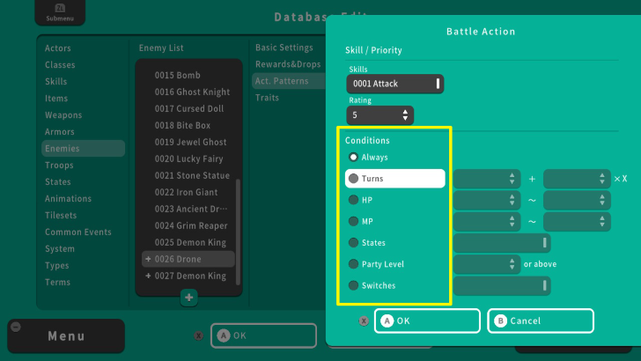Open the Traits tab
This screenshot has width=641, height=361.
[x=267, y=98]
